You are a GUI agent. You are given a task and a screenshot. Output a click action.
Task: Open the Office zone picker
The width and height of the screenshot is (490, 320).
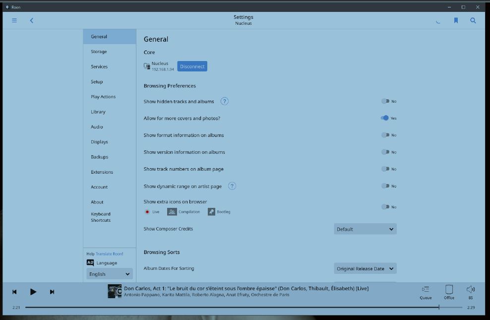point(449,292)
